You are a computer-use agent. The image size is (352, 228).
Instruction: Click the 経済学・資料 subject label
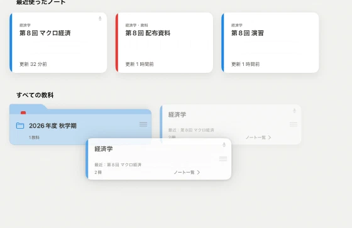pyautogui.click(x=136, y=25)
